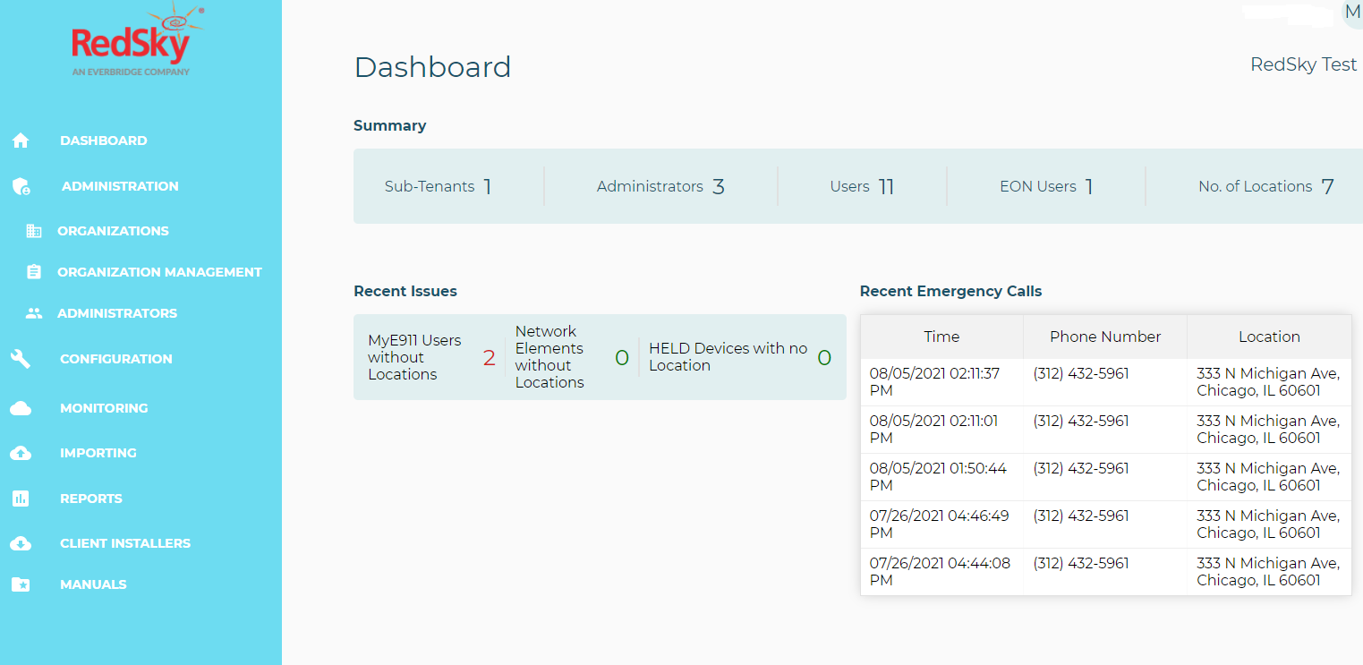Click the Manuals folder star icon
Screen dimensions: 1363x665
pyautogui.click(x=21, y=584)
